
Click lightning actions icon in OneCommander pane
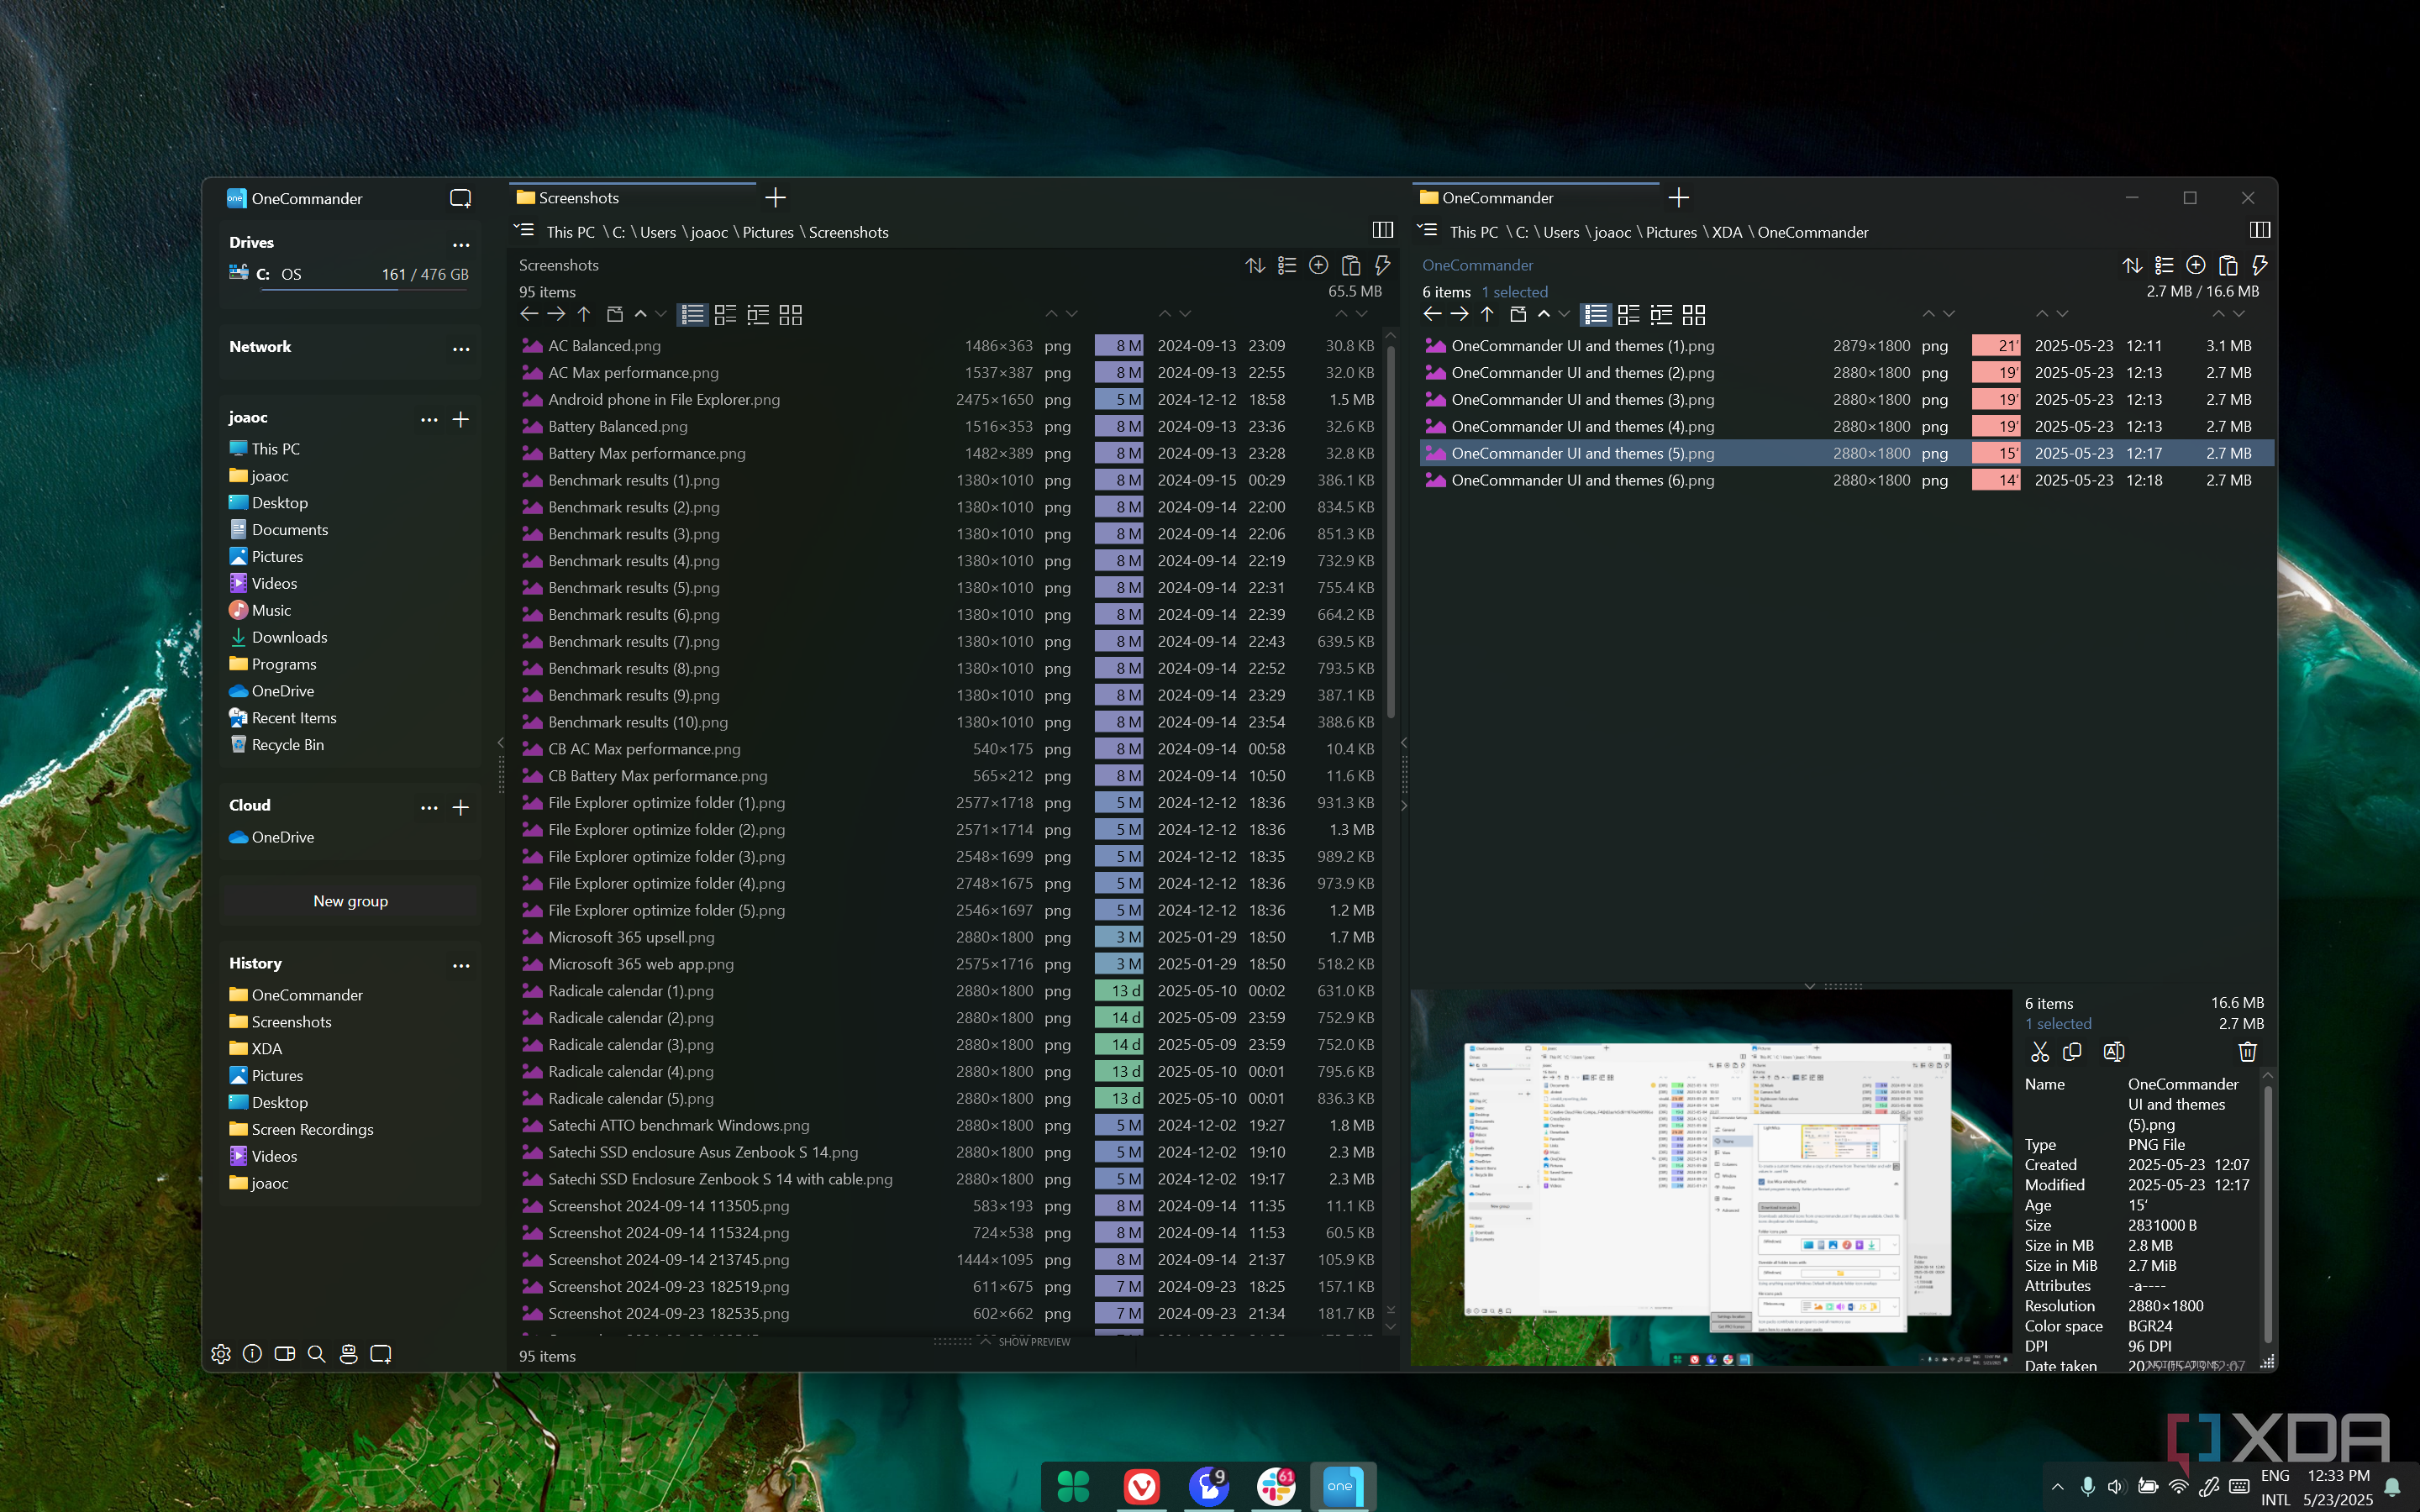point(2259,265)
